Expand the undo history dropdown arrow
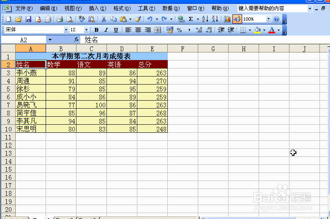 click(x=157, y=19)
